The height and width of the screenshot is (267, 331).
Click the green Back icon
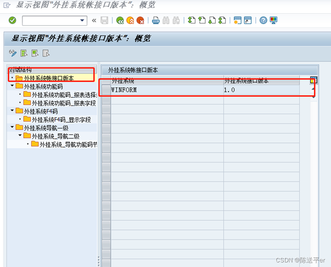(120, 21)
